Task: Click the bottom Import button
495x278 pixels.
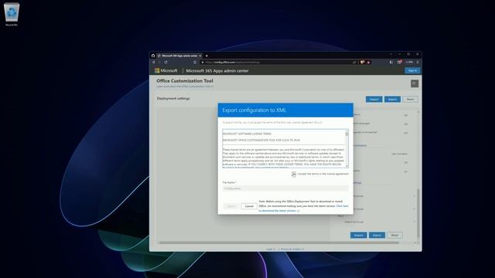Action: click(x=359, y=235)
